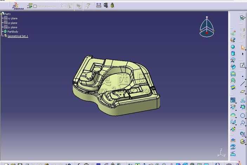Click the axis triad in viewport corner
The height and width of the screenshot is (165, 247).
coord(221,153)
